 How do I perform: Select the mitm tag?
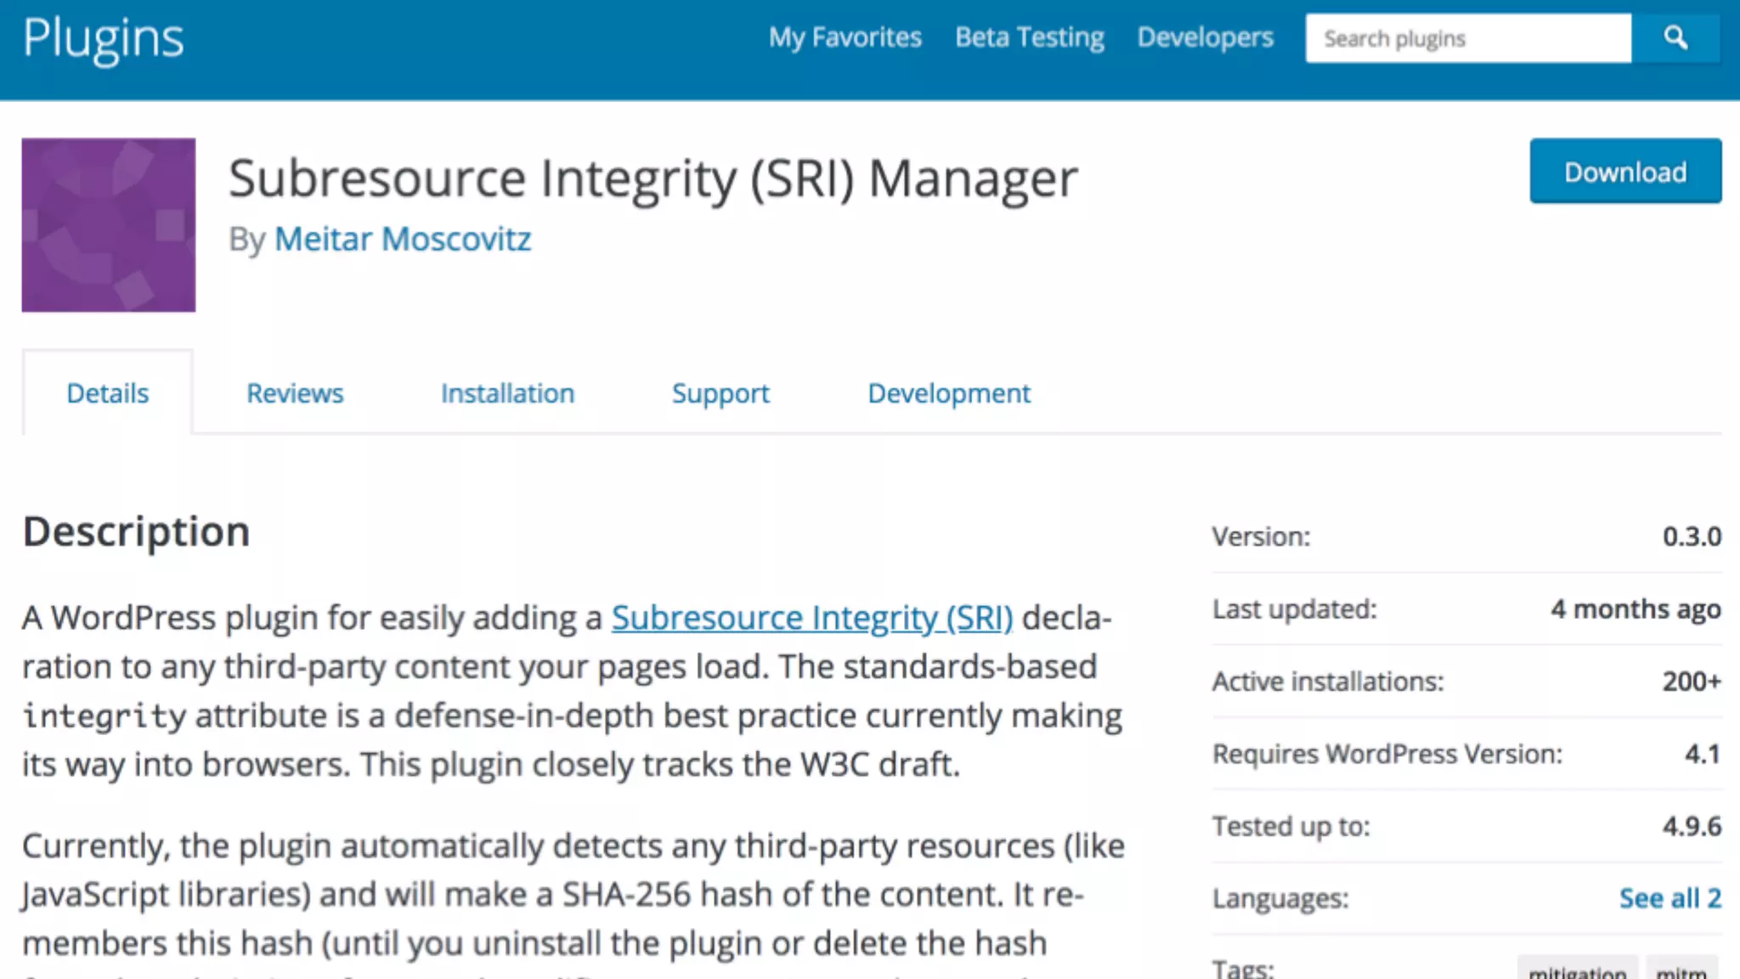[1681, 971]
